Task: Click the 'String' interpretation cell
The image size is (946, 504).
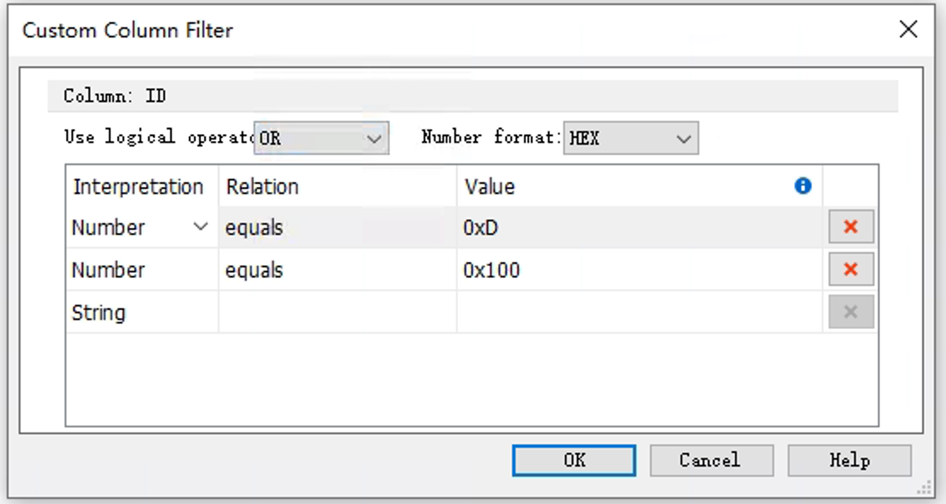Action: point(142,312)
